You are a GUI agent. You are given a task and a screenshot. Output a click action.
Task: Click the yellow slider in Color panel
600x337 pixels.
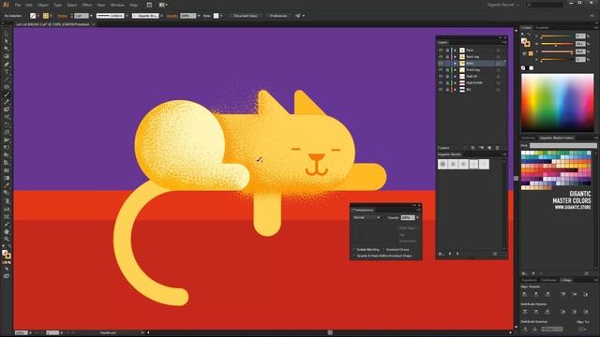pos(557,52)
